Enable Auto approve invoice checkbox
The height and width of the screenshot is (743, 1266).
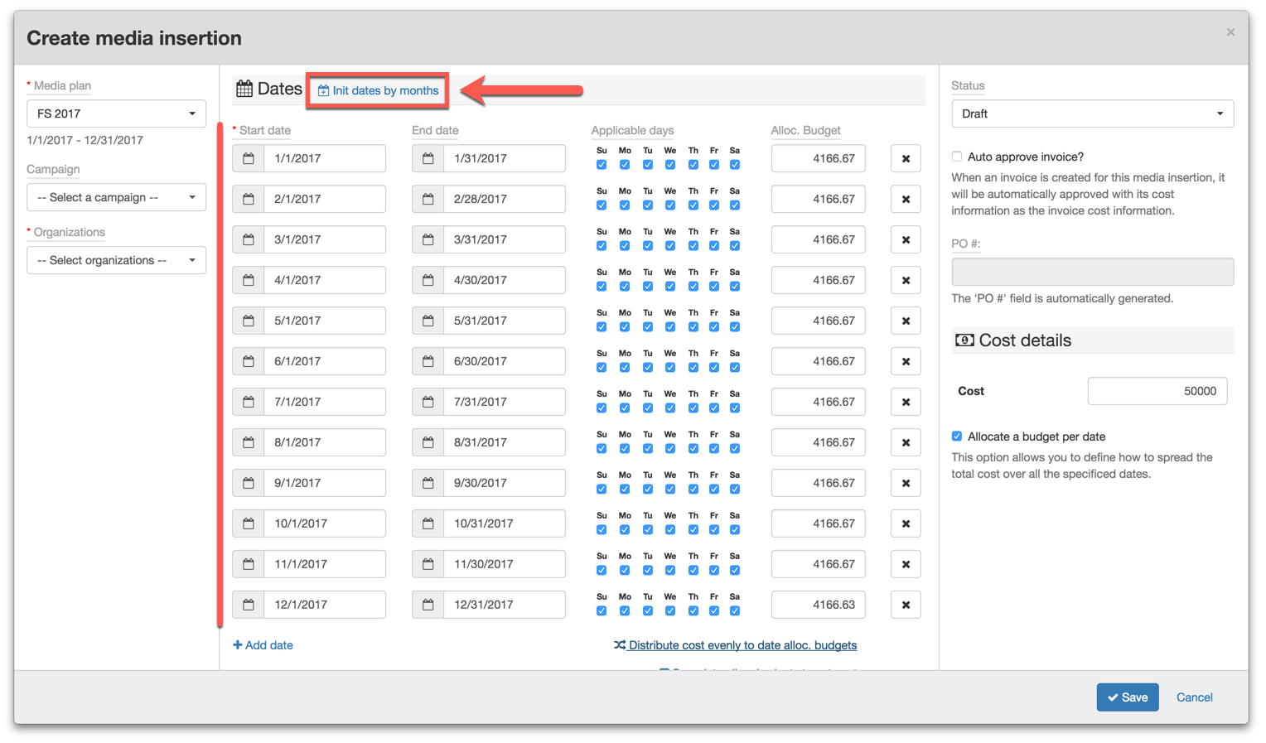(957, 157)
